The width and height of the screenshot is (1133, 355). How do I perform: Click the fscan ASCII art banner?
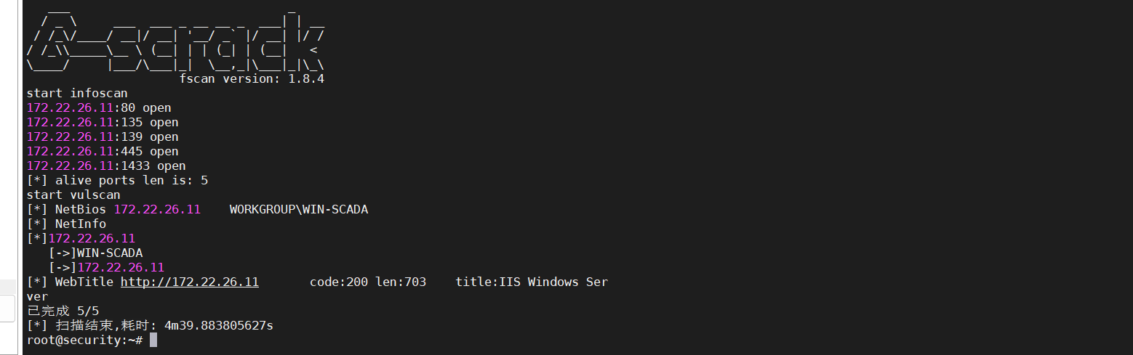pyautogui.click(x=175, y=42)
